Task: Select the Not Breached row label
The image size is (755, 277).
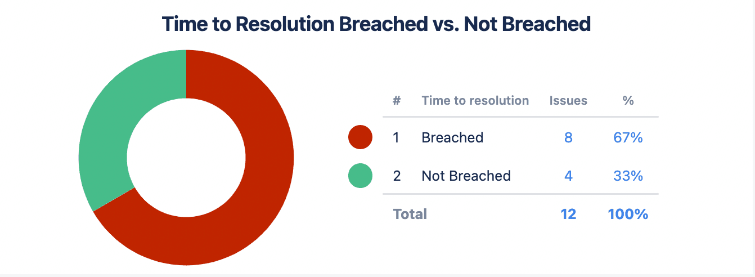Action: click(x=466, y=176)
